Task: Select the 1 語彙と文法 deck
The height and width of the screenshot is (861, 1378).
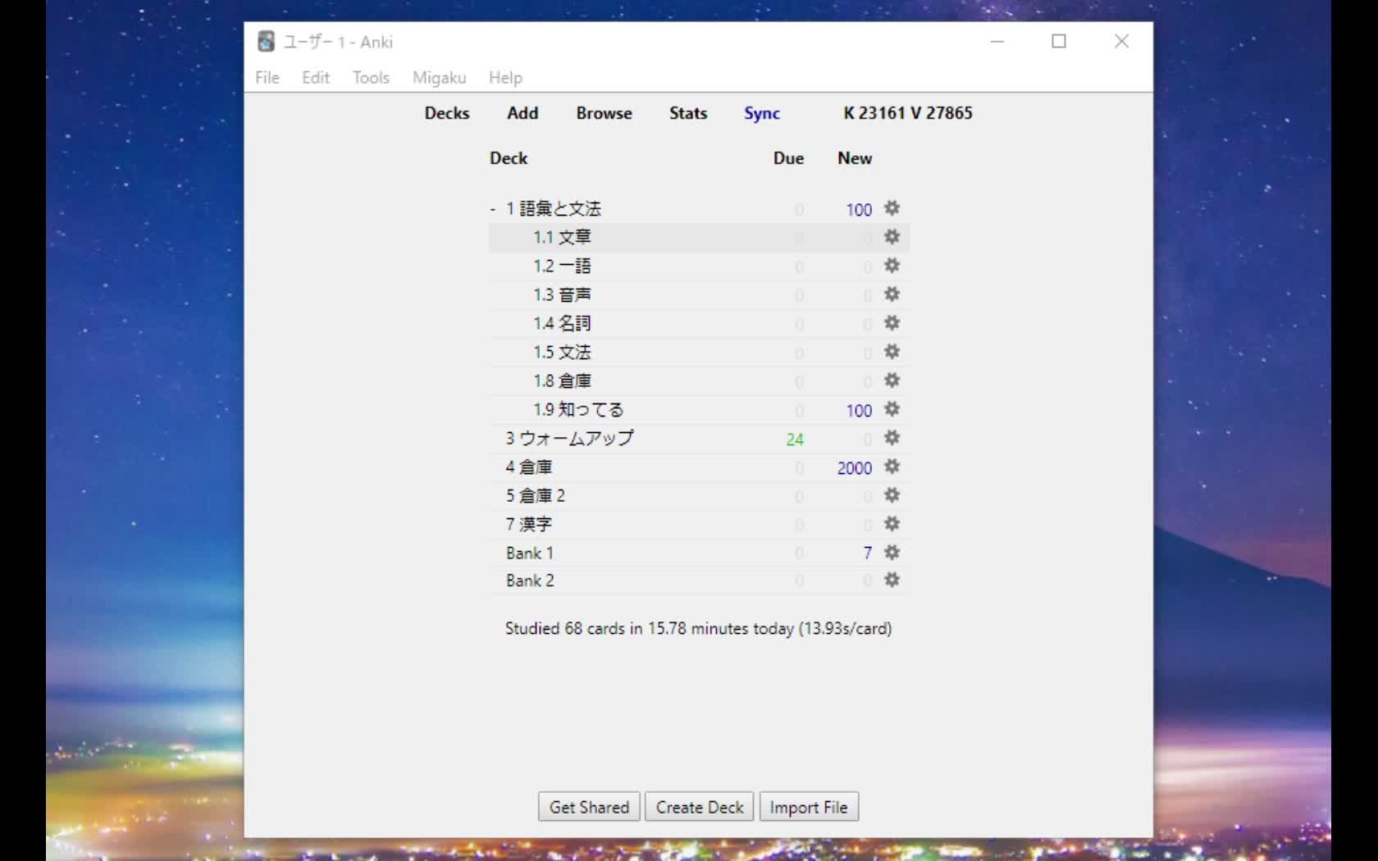Action: [x=554, y=208]
